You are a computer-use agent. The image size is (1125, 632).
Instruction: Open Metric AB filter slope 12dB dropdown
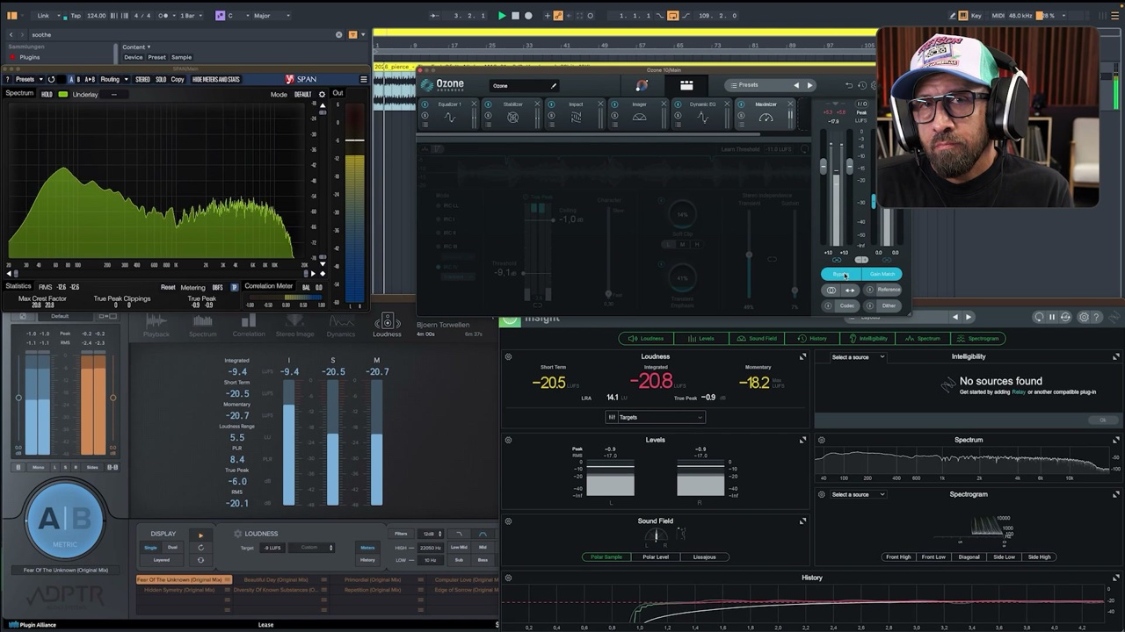click(431, 534)
